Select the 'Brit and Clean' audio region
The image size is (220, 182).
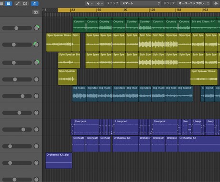coord(204,26)
